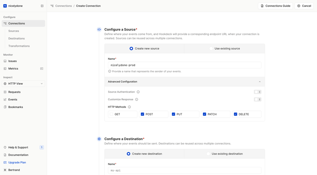Image resolution: width=317 pixels, height=175 pixels.
Task: Open the Events page
Action: tap(13, 99)
